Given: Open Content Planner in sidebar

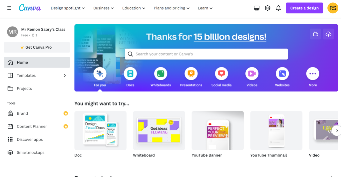Looking at the screenshot, I should pyautogui.click(x=37, y=126).
